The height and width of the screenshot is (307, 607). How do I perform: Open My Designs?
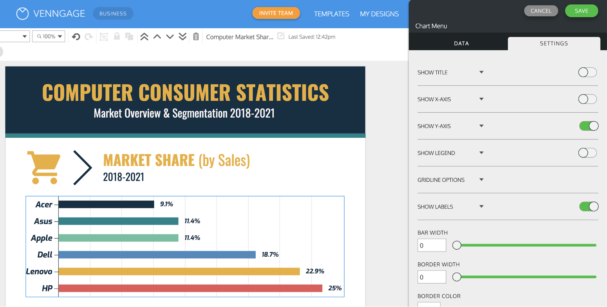(379, 14)
